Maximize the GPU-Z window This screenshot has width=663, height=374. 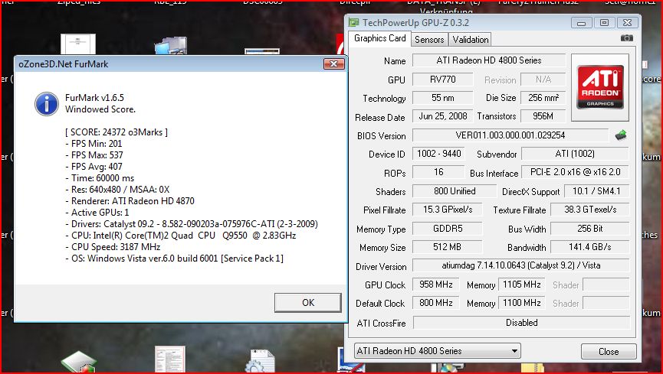pos(604,23)
